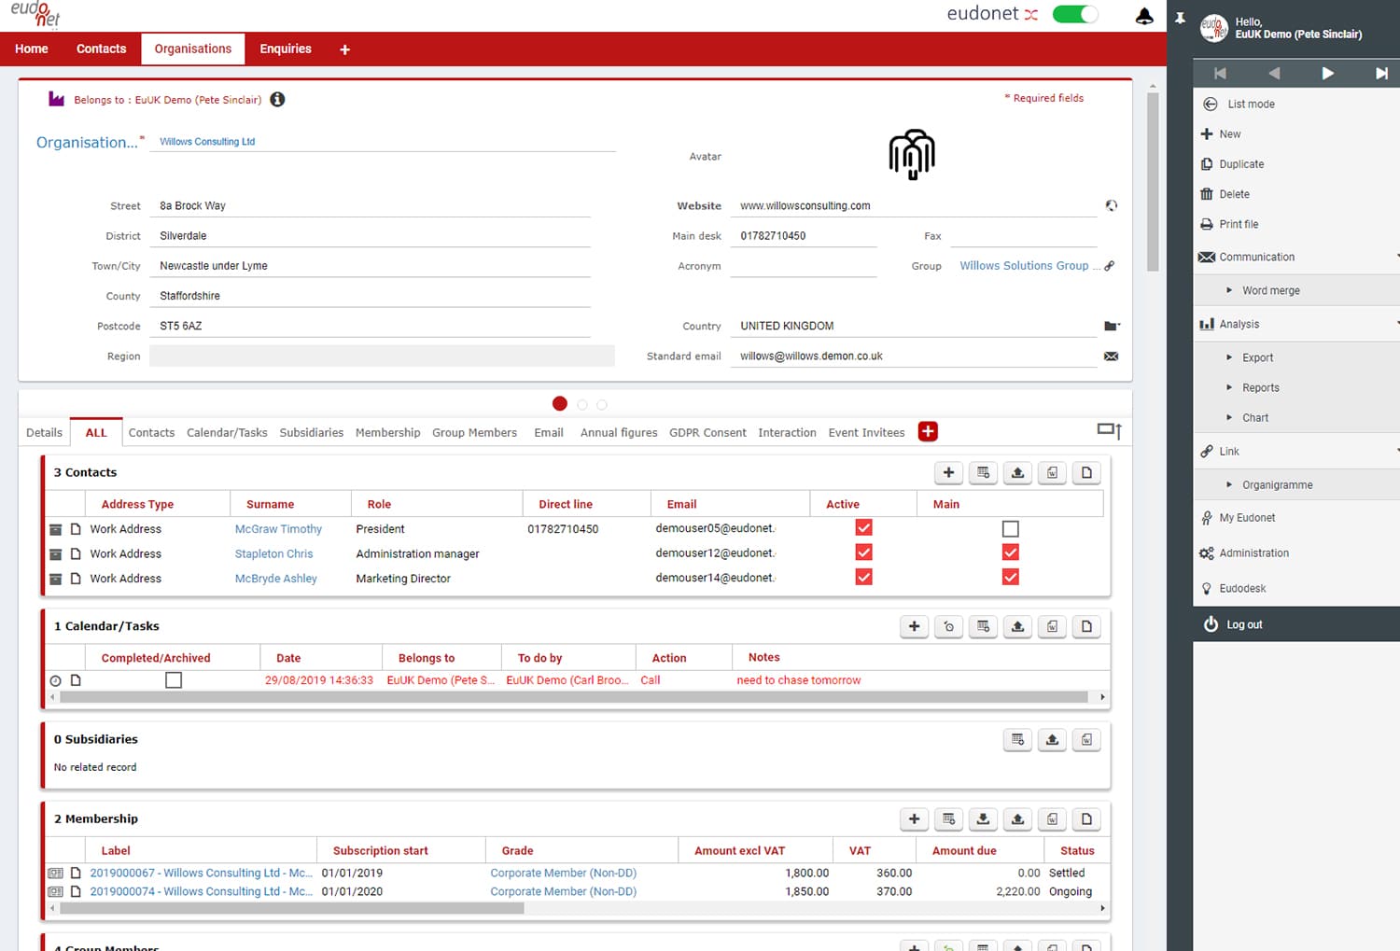This screenshot has height=951, width=1400.
Task: Expand the Communication menu section
Action: tap(1297, 257)
